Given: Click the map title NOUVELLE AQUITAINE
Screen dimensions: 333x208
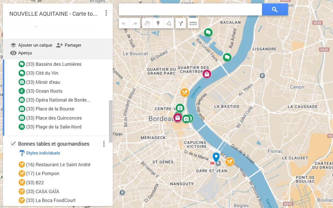Looking at the screenshot, I should click(x=53, y=14).
